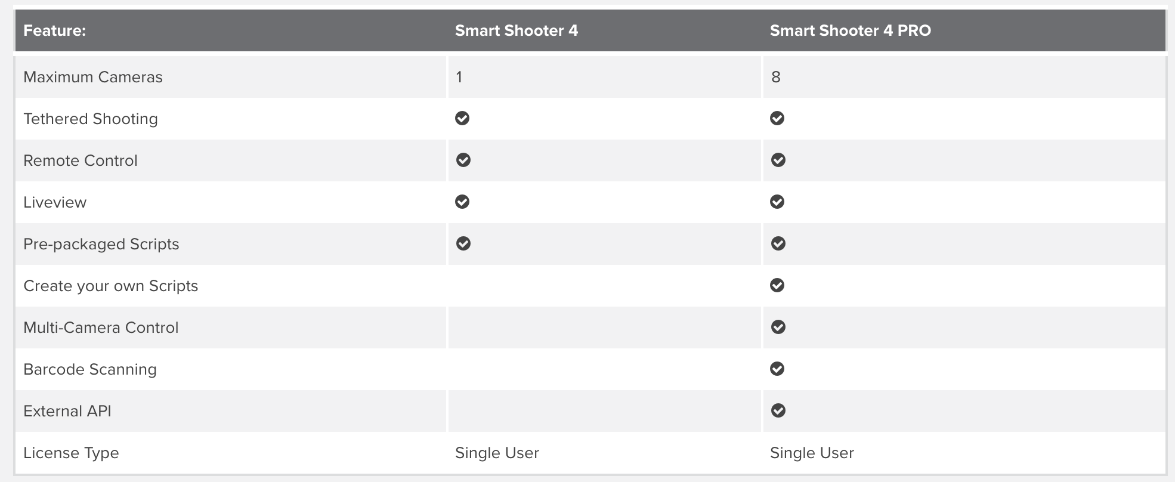Click the Smart Shooter 4 PRO column header
1175x482 pixels.
pos(851,30)
